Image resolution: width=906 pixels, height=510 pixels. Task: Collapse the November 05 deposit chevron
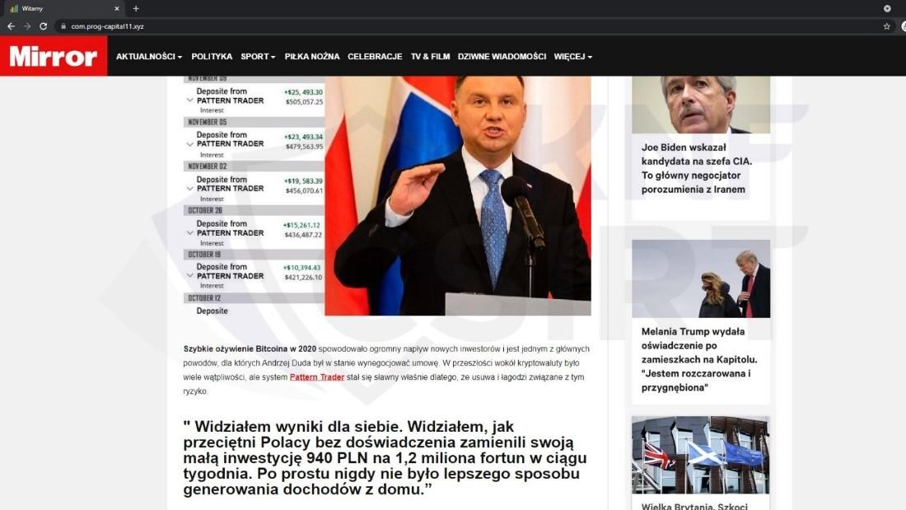(x=189, y=144)
